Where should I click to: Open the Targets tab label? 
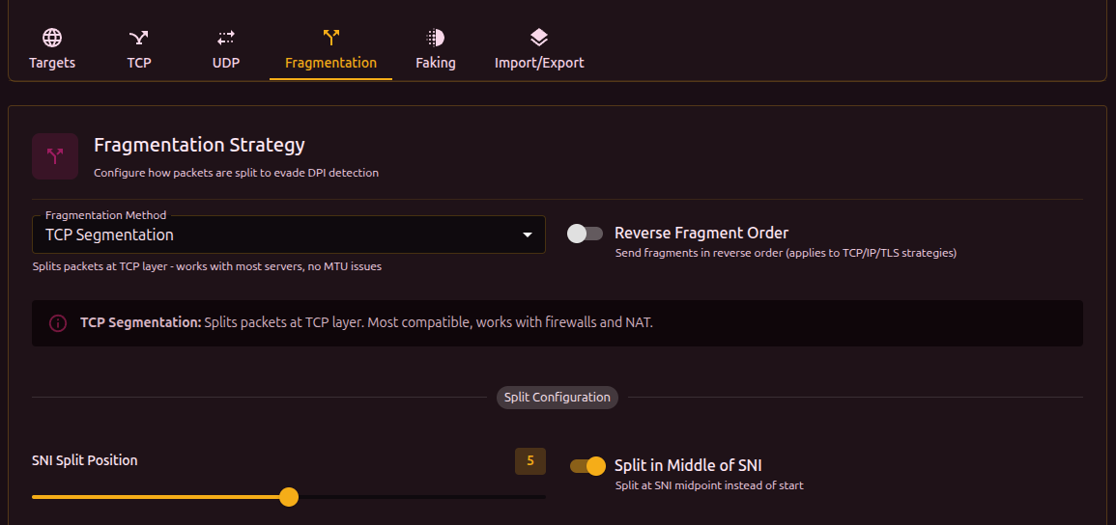tap(52, 63)
